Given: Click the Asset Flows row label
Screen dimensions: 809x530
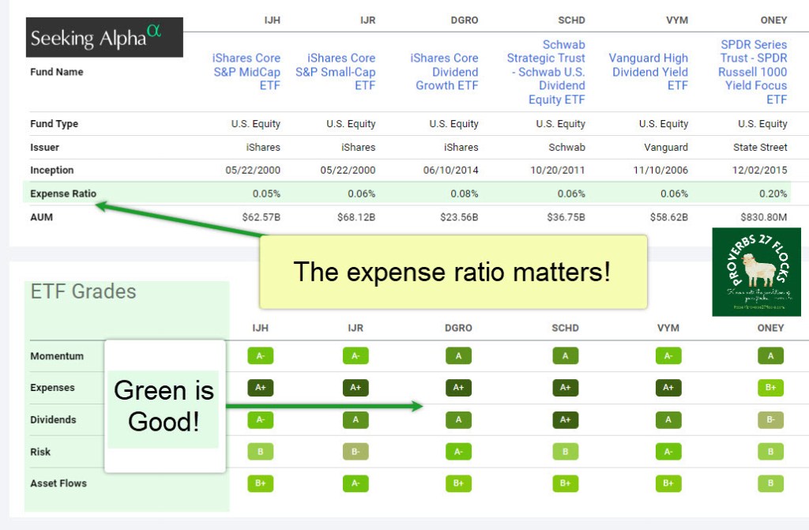Looking at the screenshot, I should pyautogui.click(x=58, y=483).
